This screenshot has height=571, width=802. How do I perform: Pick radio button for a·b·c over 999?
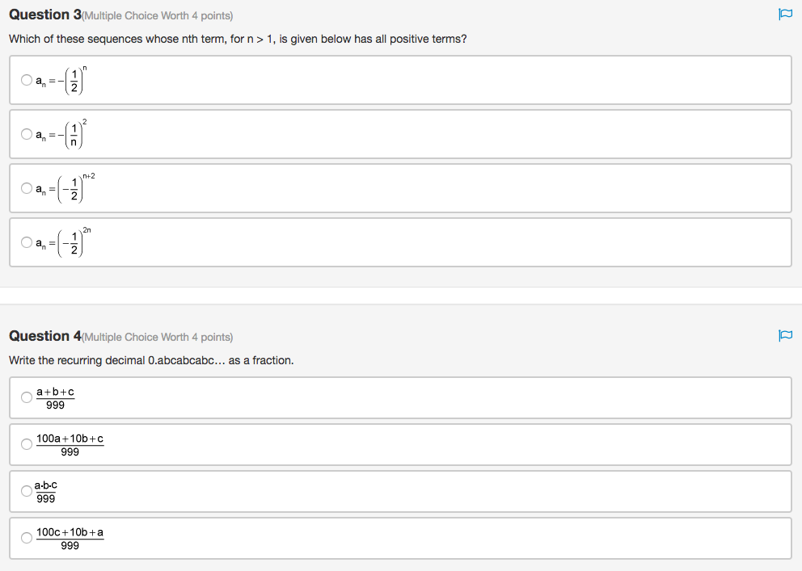click(27, 491)
